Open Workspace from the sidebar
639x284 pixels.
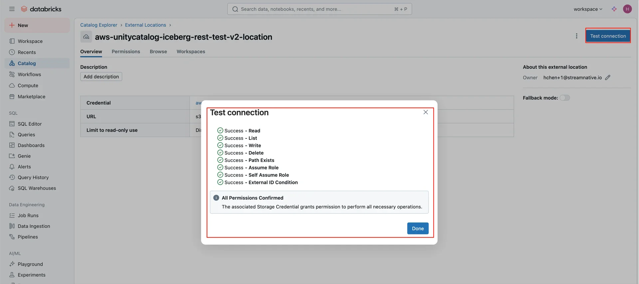pyautogui.click(x=37, y=41)
